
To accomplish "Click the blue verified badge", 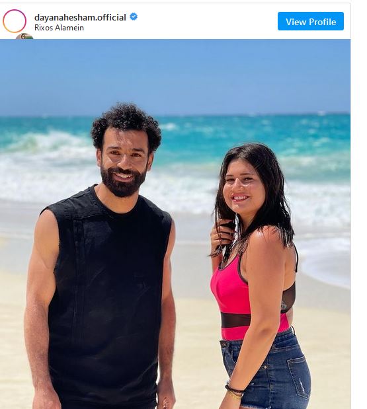I will coord(134,17).
